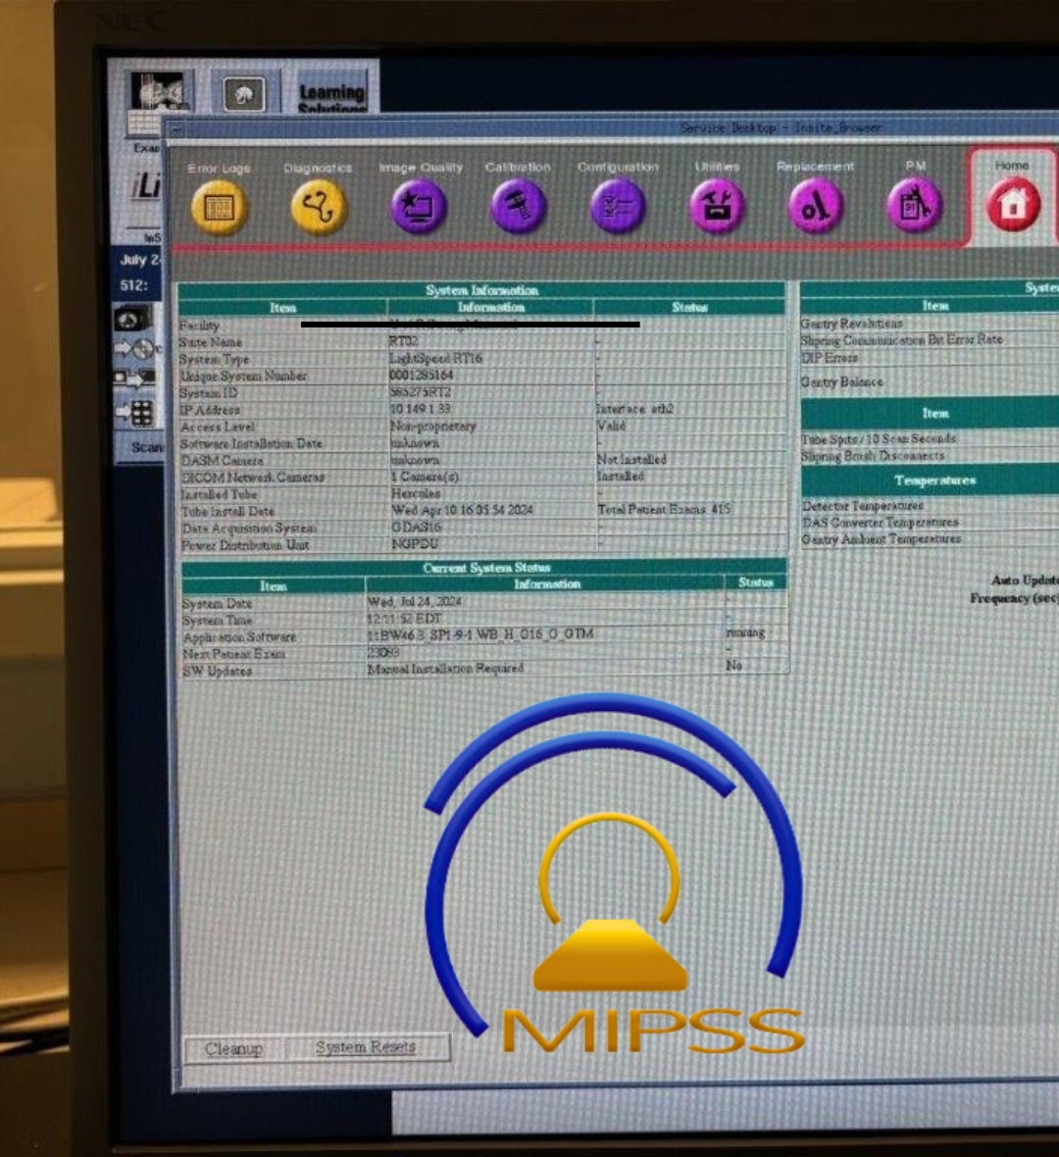Click the System Resets button
Viewport: 1059px width, 1157px height.
(x=366, y=1047)
